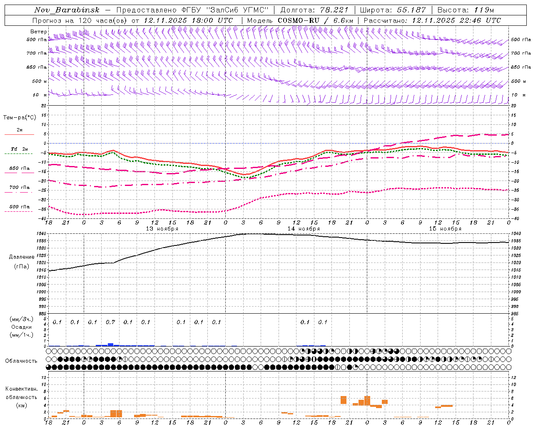
Task: Click the Облачность panel label
Action: (x=21, y=361)
